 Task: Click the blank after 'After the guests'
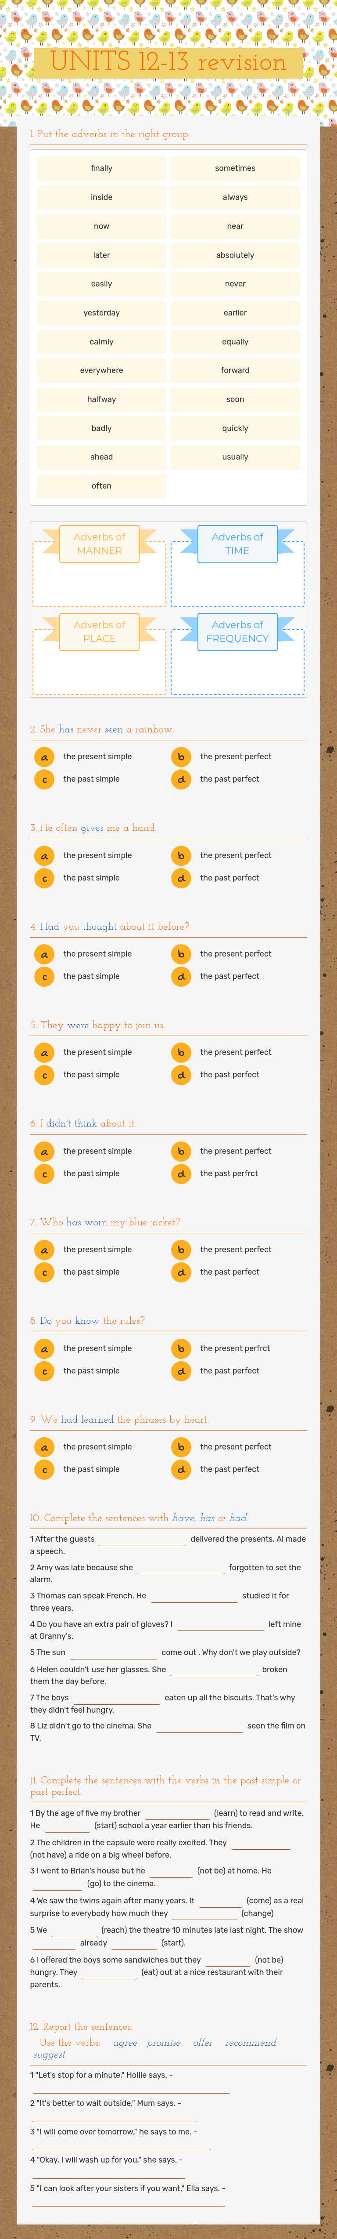click(143, 1540)
